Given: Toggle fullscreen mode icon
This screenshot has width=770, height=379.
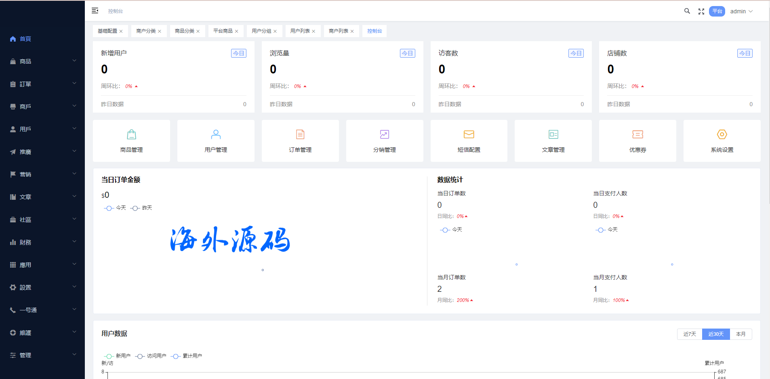Looking at the screenshot, I should tap(701, 11).
